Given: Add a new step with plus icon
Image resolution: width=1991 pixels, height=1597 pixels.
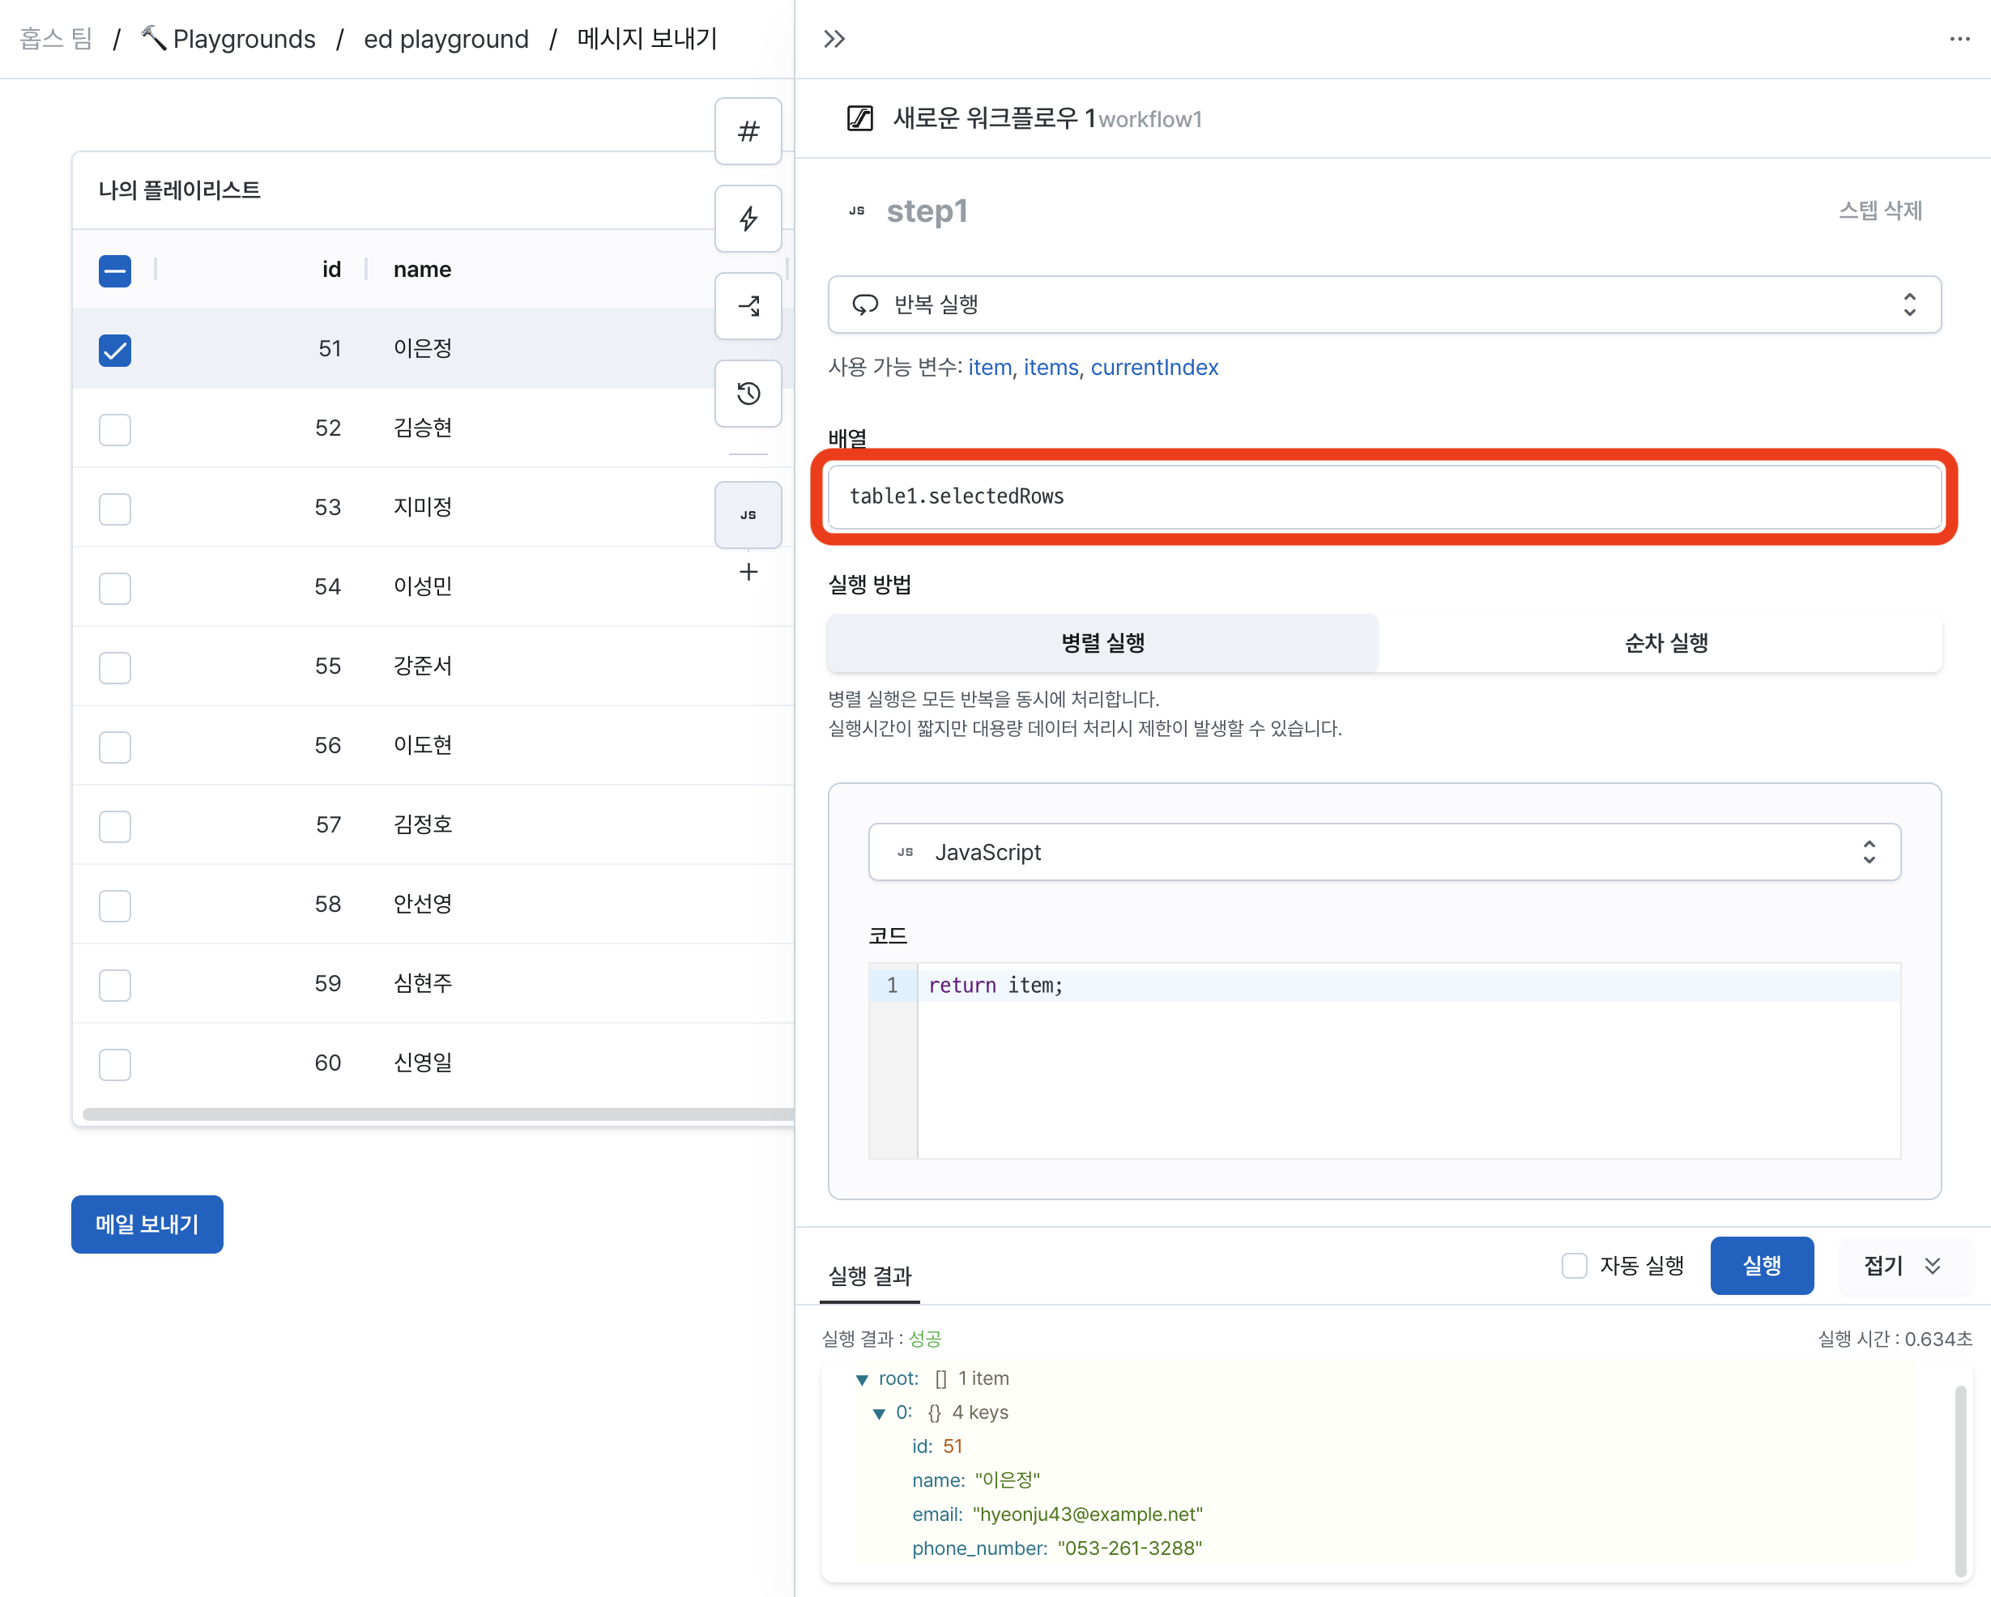Looking at the screenshot, I should pos(748,573).
